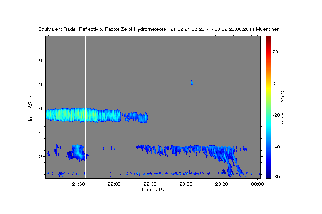Click the colorbar label 20
This screenshot has height=214, width=322.
(x=275, y=52)
